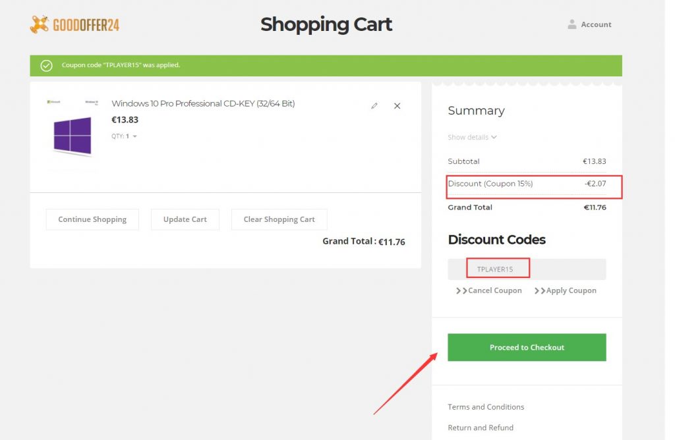
Task: Click the Account user icon
Action: point(572,24)
